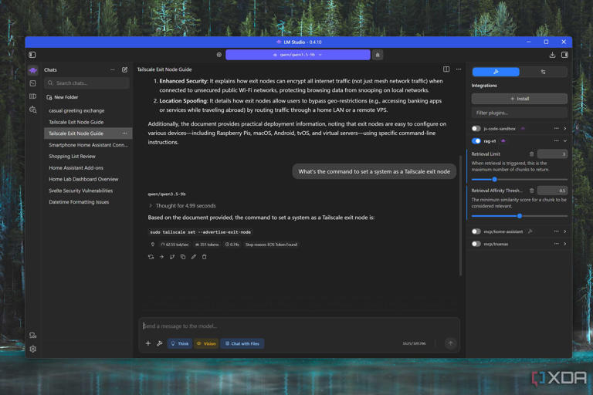Viewport: 593px width, 395px height.
Task: Copy the assistant message
Action: coord(183,257)
